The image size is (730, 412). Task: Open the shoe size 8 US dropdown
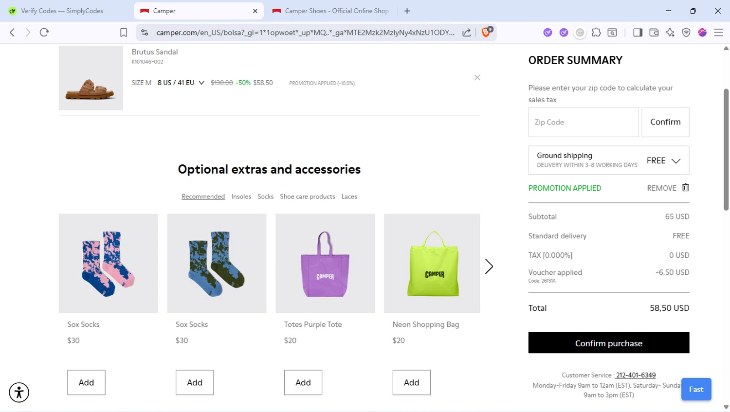point(181,83)
